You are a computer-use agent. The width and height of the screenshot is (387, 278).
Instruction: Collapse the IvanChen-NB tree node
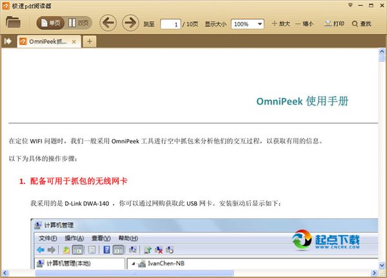(x=134, y=264)
